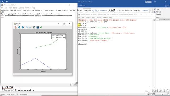Image resolution: width=170 pixels, height=96 pixels.
Task: Show previous styles row with the gallery up arrow
Action: pyautogui.click(x=150, y=9)
